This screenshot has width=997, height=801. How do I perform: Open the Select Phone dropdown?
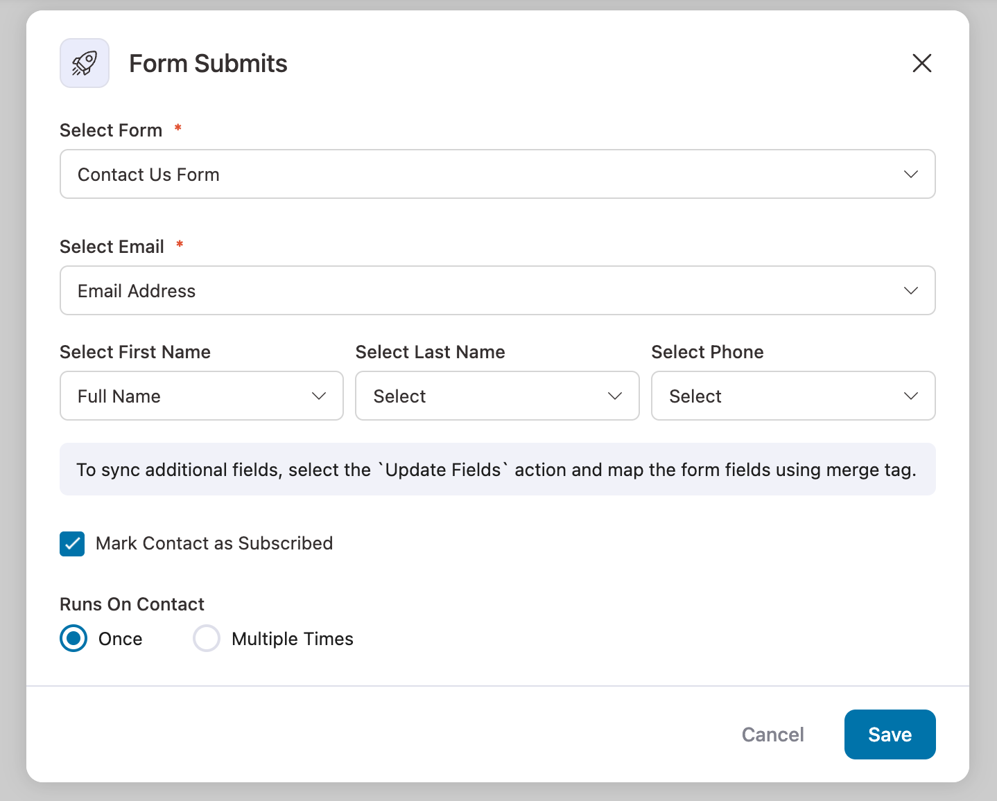tap(793, 396)
